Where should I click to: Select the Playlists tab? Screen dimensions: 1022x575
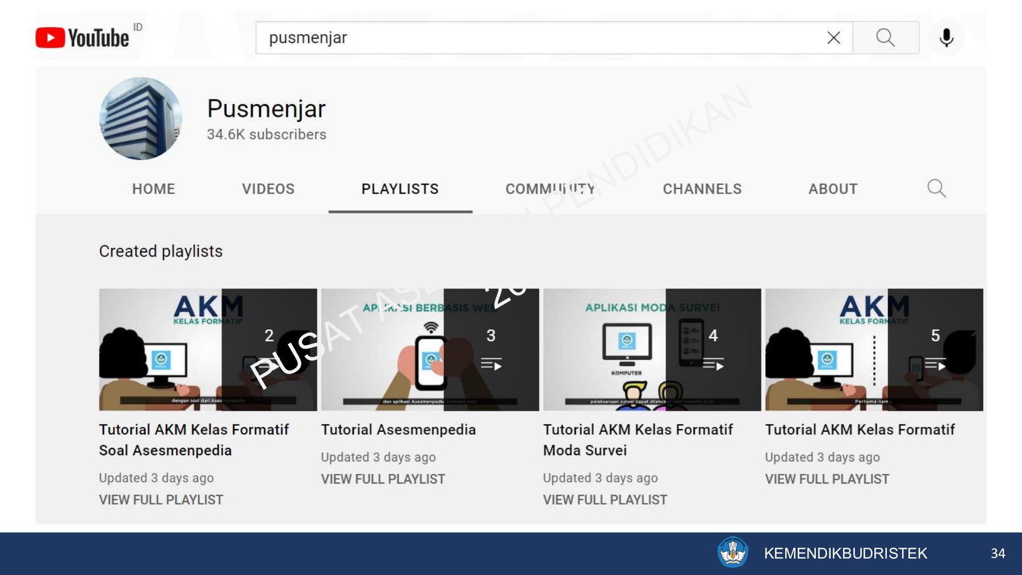pyautogui.click(x=400, y=189)
